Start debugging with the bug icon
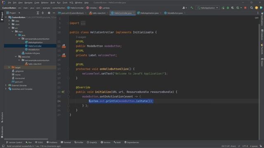 (228, 8)
